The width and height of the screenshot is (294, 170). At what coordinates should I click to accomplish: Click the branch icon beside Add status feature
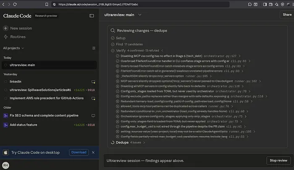(x=5, y=125)
